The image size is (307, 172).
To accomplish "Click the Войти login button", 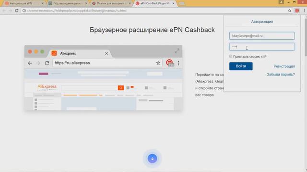I will pyautogui.click(x=241, y=66).
